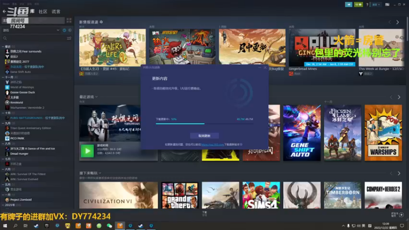Select Warhammer: Vermintide 2 in list
The image size is (409, 230).
pos(27,107)
